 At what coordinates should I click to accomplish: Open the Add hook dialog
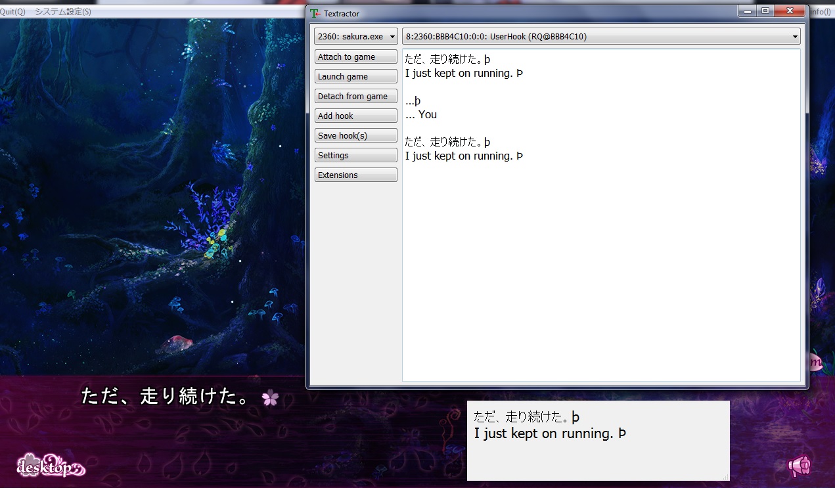[x=355, y=116]
